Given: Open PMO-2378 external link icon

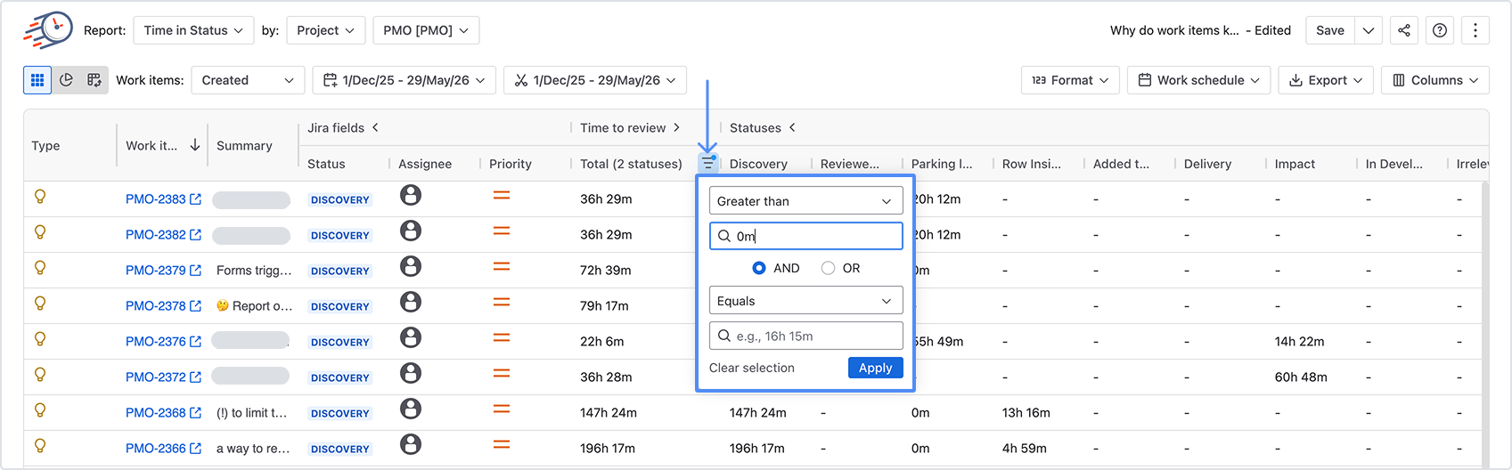Looking at the screenshot, I should [x=196, y=306].
